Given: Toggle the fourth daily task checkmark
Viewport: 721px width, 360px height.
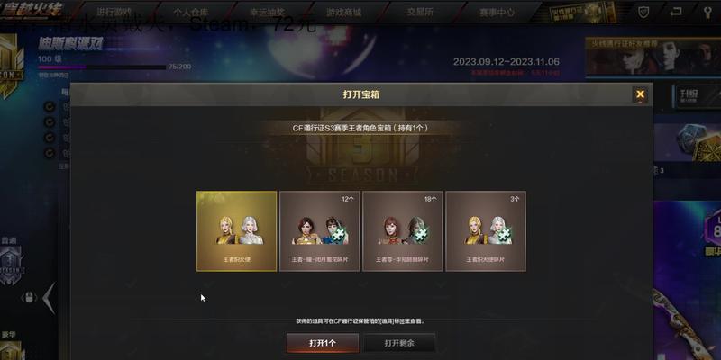Looking at the screenshot, I should 50,153.
